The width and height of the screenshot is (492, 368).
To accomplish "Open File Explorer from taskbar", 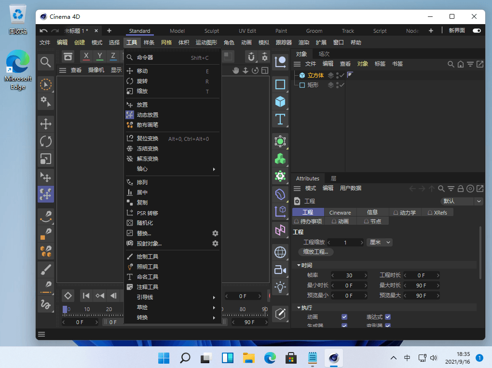I will pyautogui.click(x=248, y=358).
